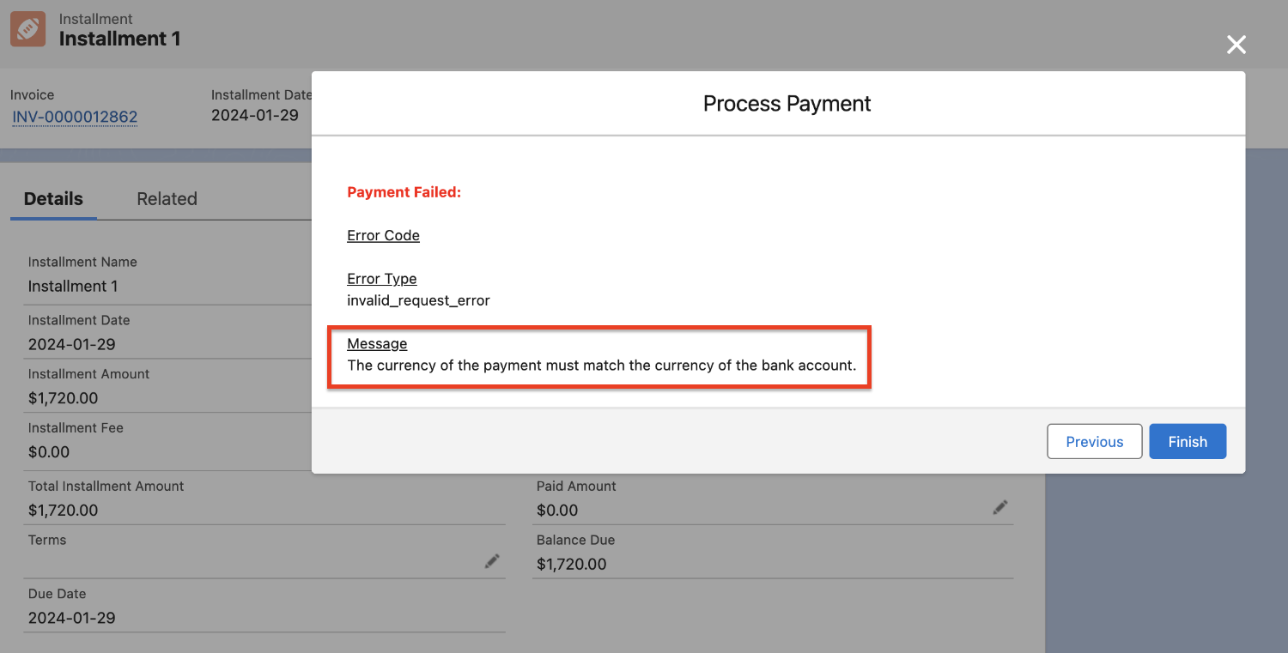
Task: Click the Process Payment dialog title
Action: click(x=787, y=104)
